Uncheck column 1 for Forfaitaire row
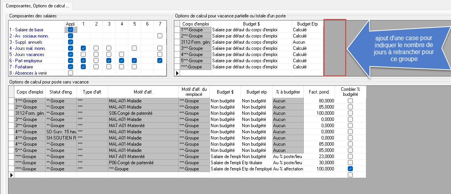451x194 pixels. pyautogui.click(x=83, y=67)
